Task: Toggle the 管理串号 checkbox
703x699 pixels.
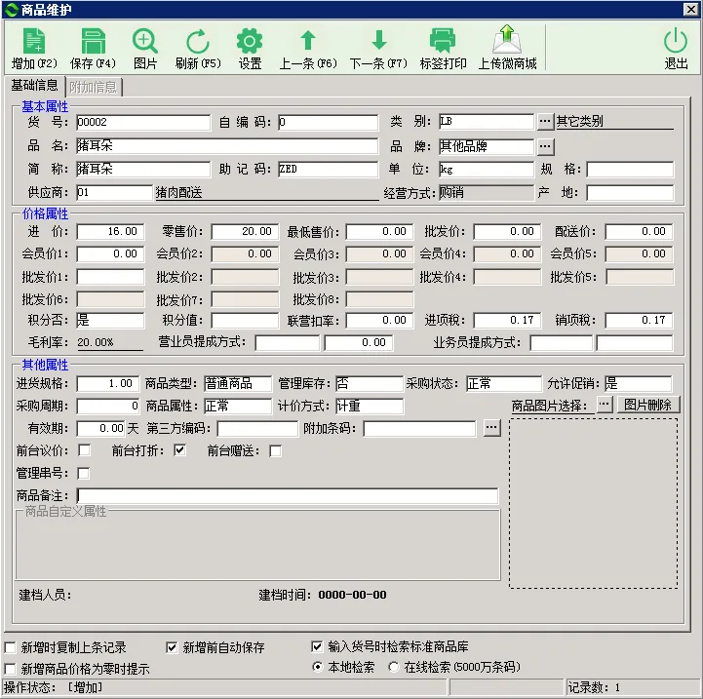Action: [84, 473]
